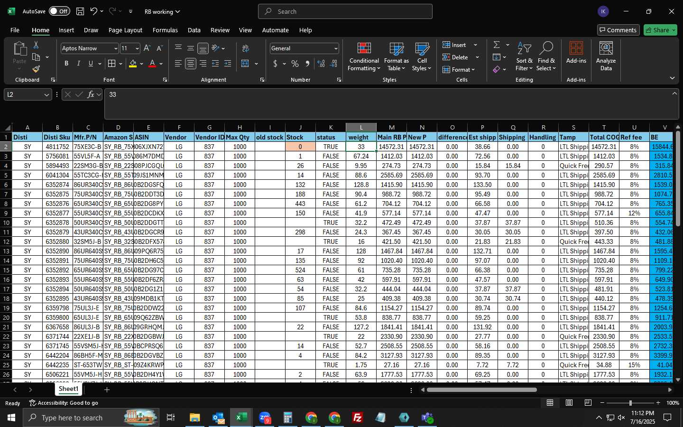Viewport: 683px width, 427px height.
Task: Toggle AutoSave switch
Action: 59,11
